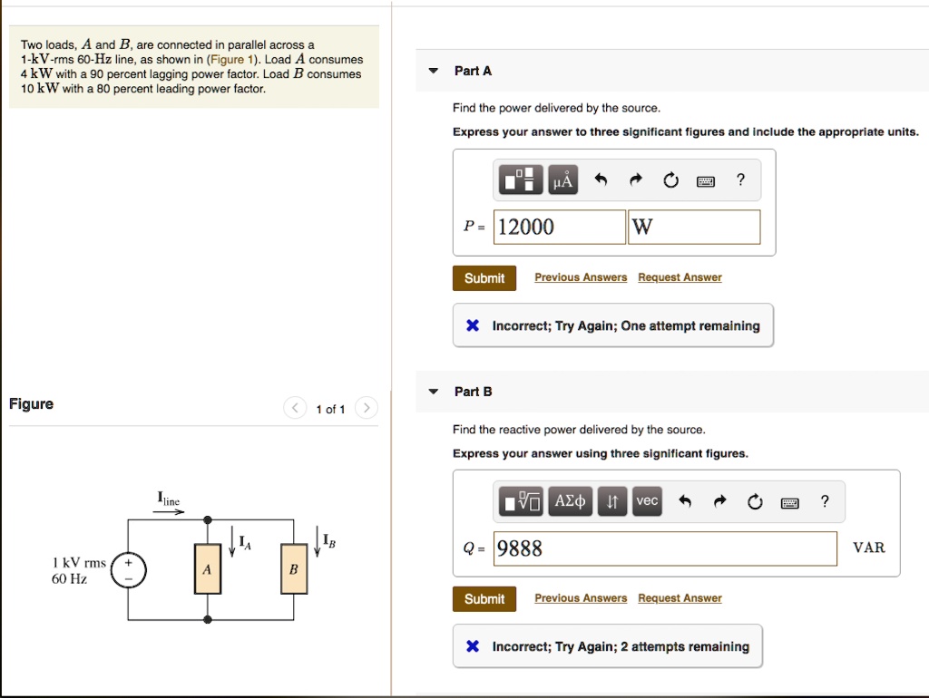Open the Greek symbols ΑΣΦ palette in Part B
929x698 pixels.
pyautogui.click(x=570, y=500)
